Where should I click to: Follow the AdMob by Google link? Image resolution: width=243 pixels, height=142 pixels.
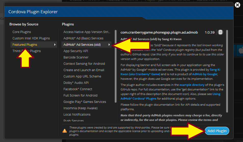204,74
